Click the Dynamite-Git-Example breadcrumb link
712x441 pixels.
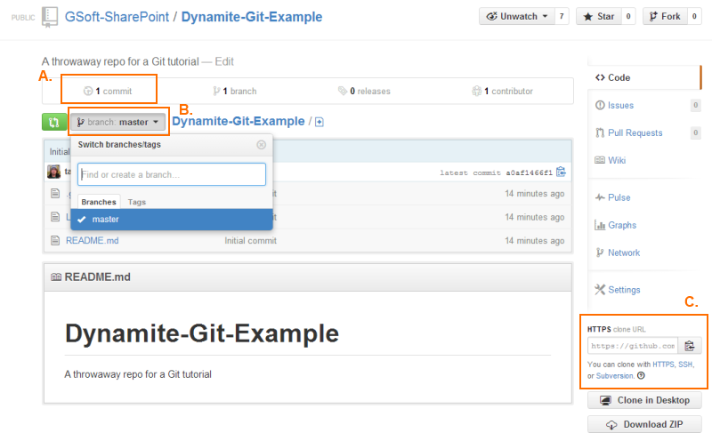point(238,121)
